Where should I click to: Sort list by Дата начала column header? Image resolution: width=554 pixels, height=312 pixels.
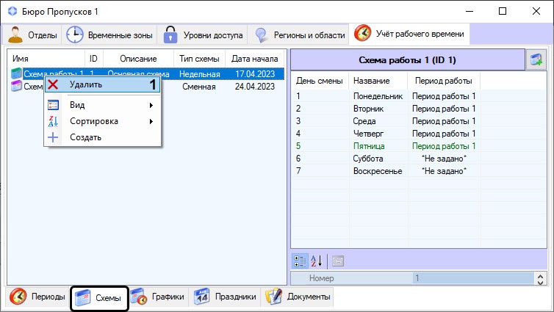point(254,58)
